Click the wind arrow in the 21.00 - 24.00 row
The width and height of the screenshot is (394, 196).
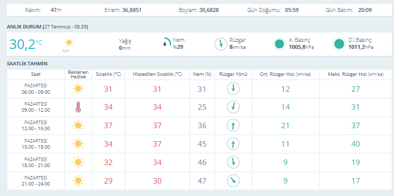(234, 181)
